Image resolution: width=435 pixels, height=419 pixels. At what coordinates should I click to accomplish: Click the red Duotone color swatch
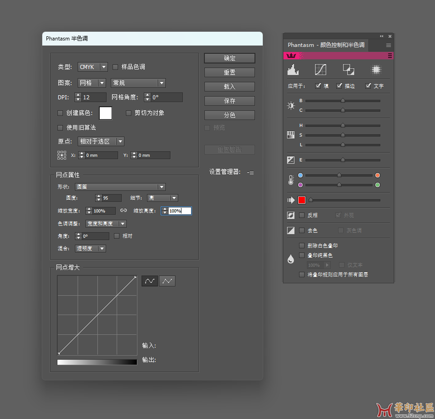(x=302, y=200)
